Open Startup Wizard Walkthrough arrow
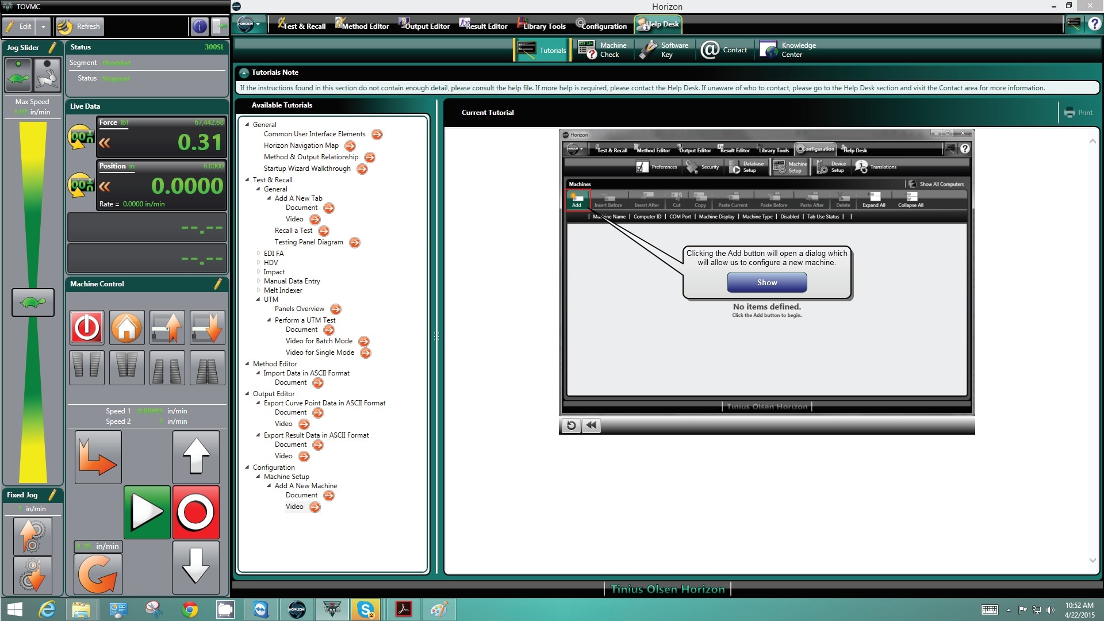1104x621 pixels. click(362, 169)
